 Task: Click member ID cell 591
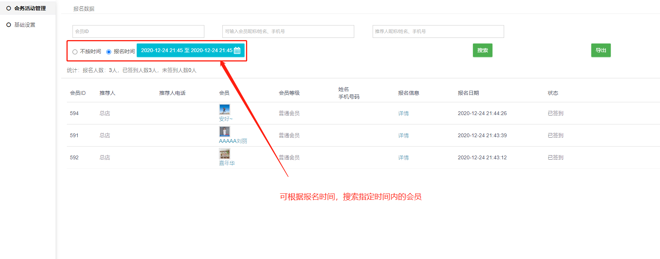coord(74,135)
